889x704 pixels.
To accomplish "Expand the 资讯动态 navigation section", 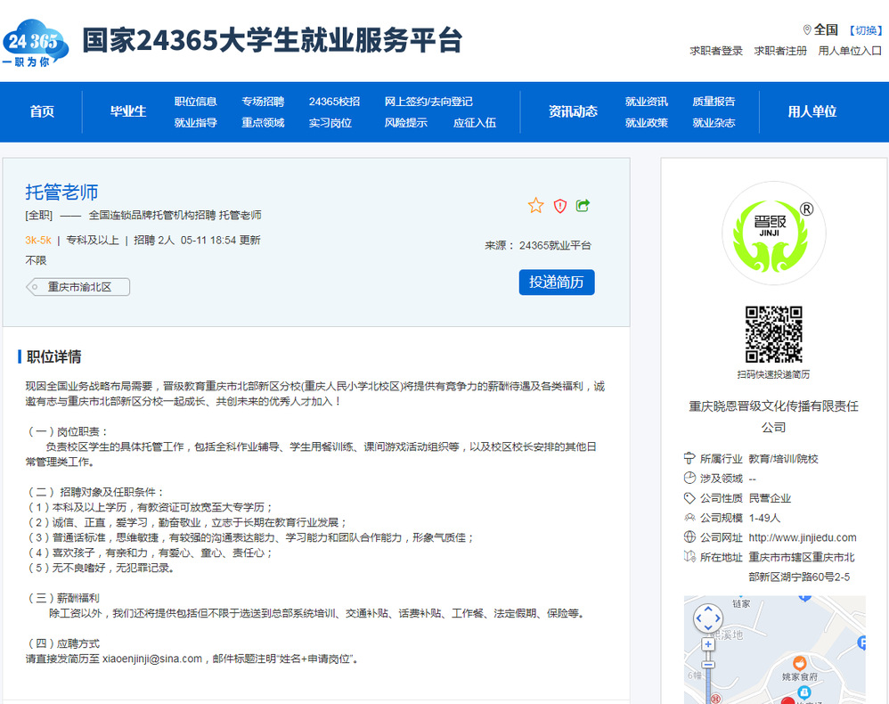I will (573, 111).
